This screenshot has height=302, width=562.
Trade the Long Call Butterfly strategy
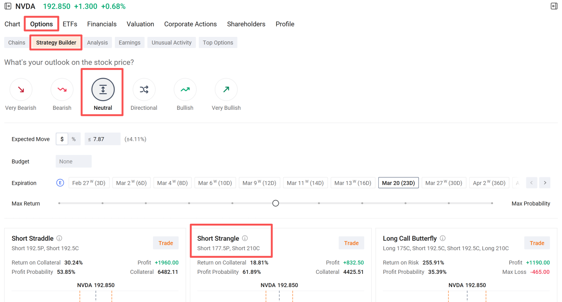tap(537, 243)
